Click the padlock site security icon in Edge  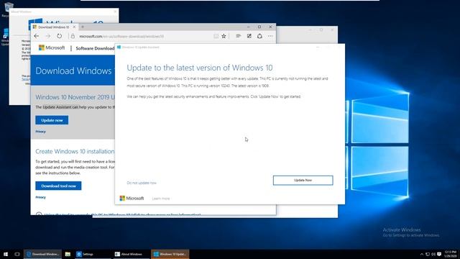73,36
